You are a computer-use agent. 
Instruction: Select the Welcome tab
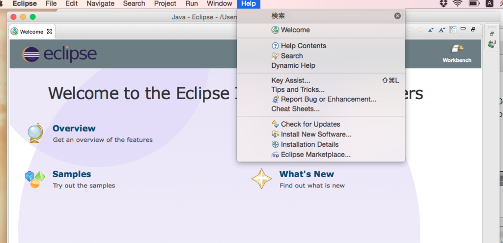(x=31, y=32)
